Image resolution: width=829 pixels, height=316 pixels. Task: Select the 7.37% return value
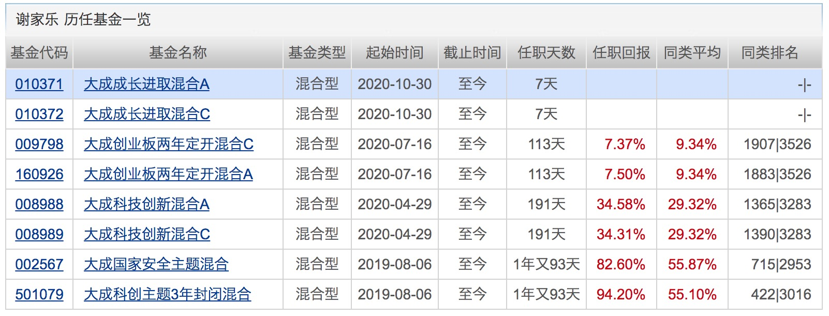click(625, 145)
